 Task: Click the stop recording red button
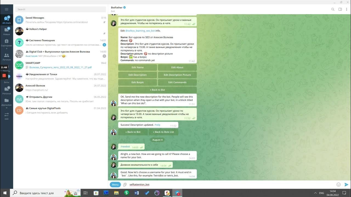click(4, 76)
